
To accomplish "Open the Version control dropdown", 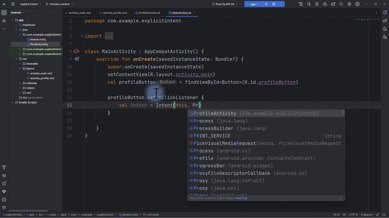I will tap(60, 4).
